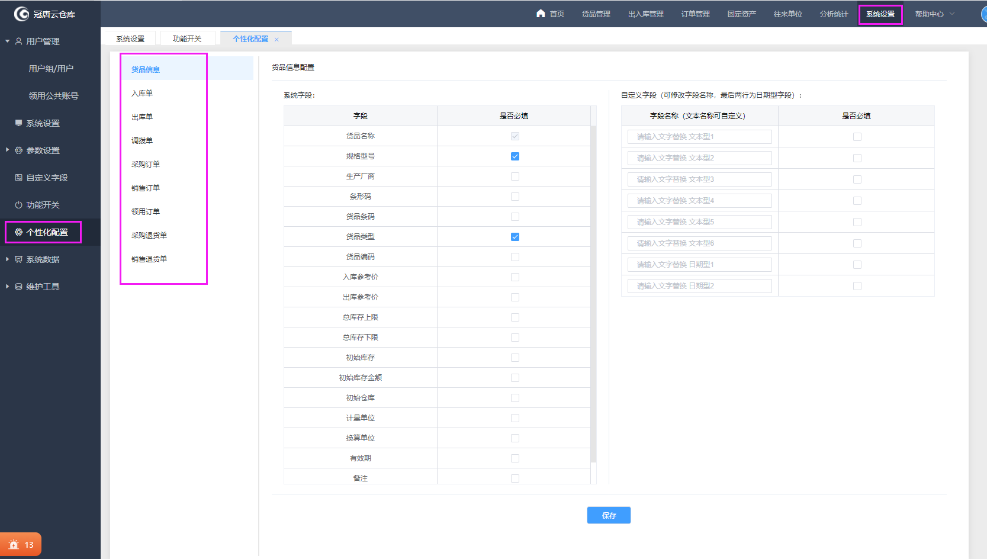The width and height of the screenshot is (987, 559).
Task: Uncheck 规格型号 required checkbox
Action: coord(515,156)
